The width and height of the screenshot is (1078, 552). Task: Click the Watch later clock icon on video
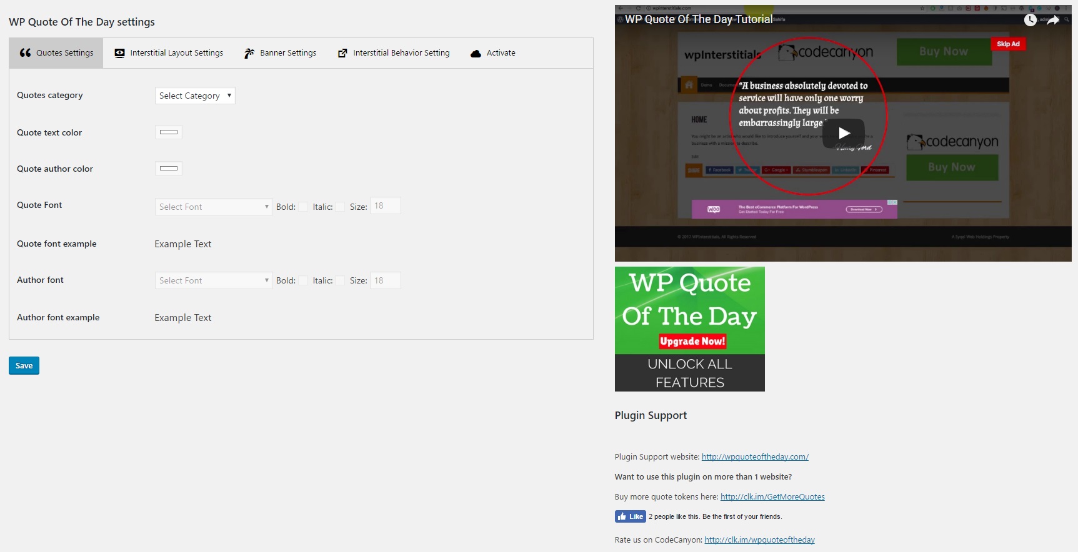tap(1031, 20)
